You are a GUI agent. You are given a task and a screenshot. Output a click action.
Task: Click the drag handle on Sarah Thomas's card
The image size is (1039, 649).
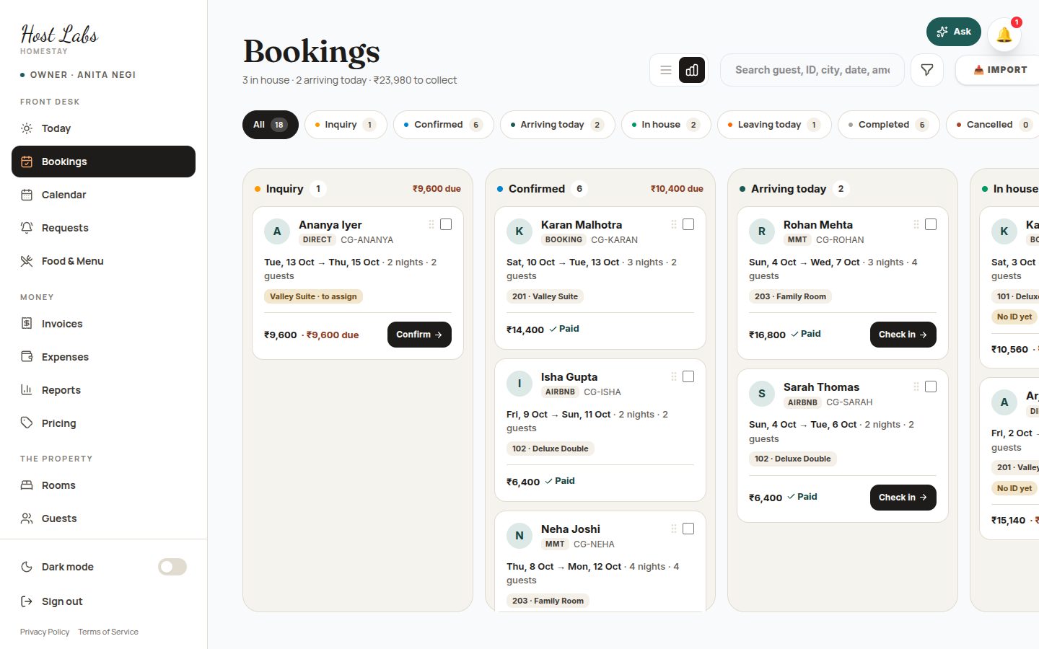(916, 387)
